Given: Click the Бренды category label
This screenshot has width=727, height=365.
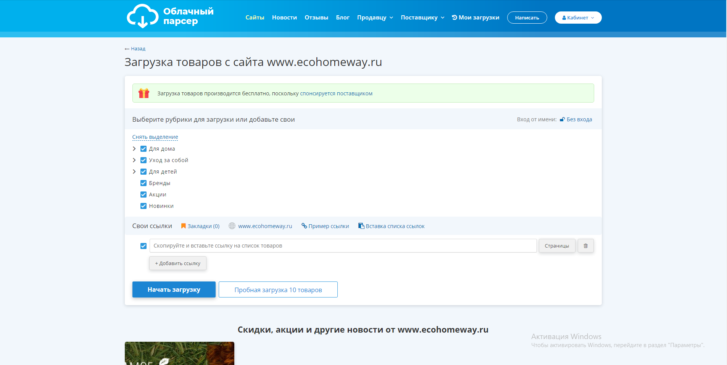Looking at the screenshot, I should click(x=160, y=183).
